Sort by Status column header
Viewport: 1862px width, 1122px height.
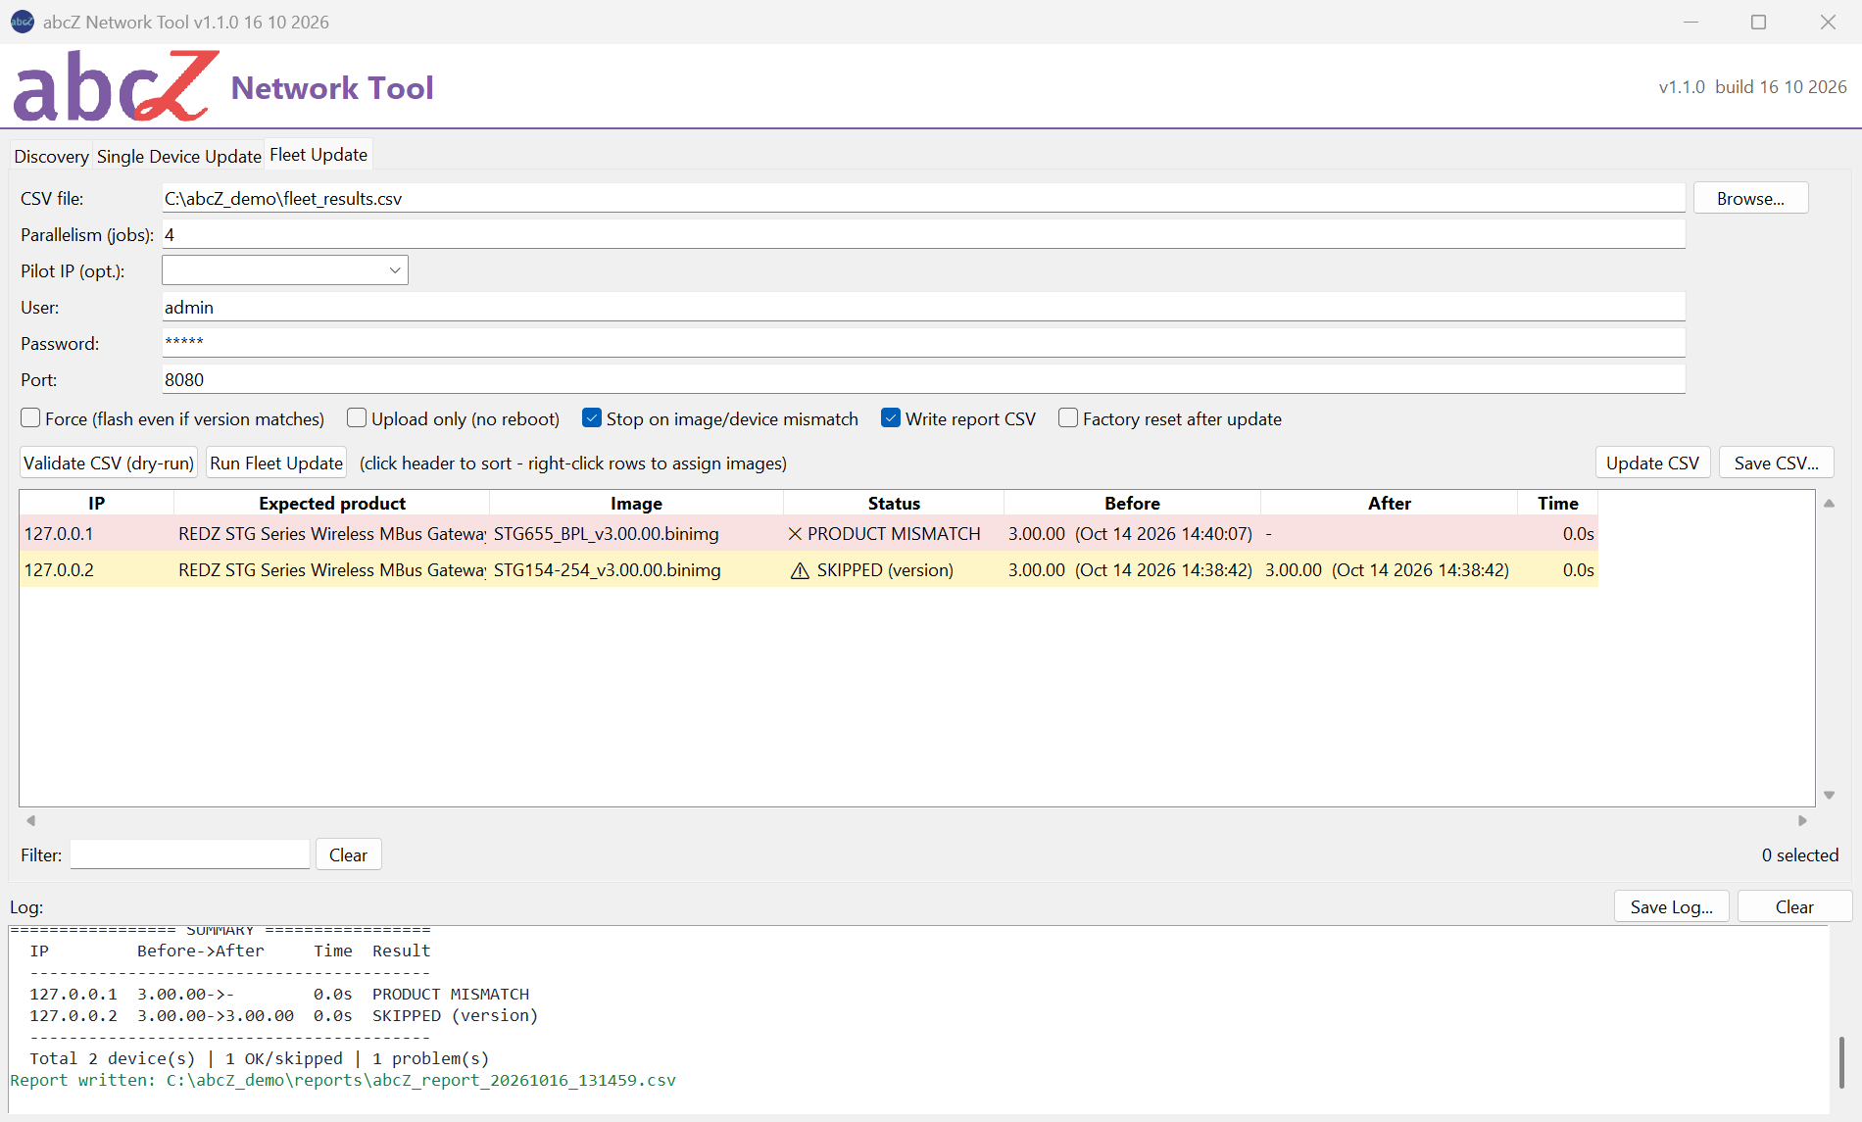(x=894, y=503)
